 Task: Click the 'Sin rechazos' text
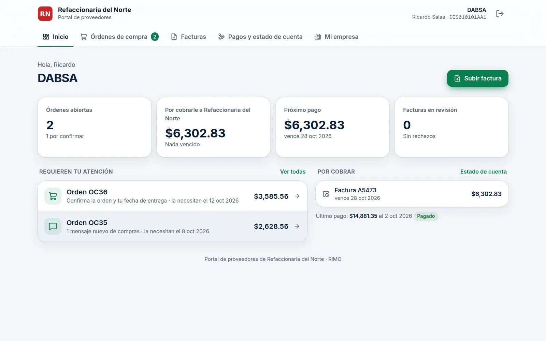419,136
